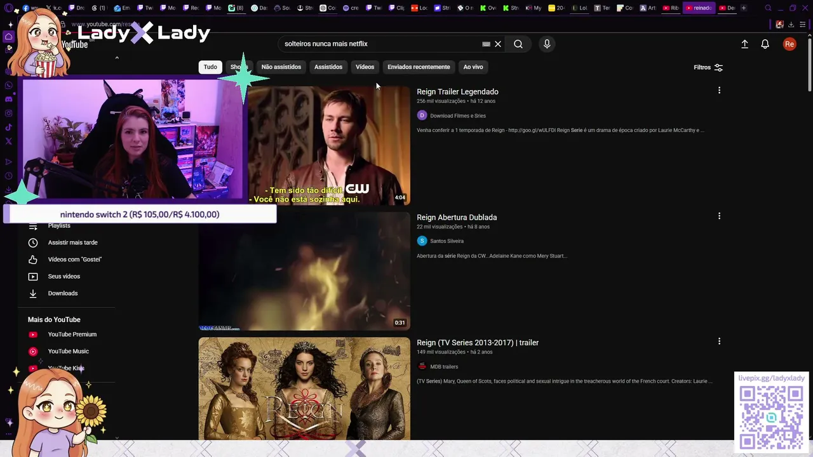Click the "149 mil visualizações" text
This screenshot has width=813, height=457.
click(x=441, y=352)
